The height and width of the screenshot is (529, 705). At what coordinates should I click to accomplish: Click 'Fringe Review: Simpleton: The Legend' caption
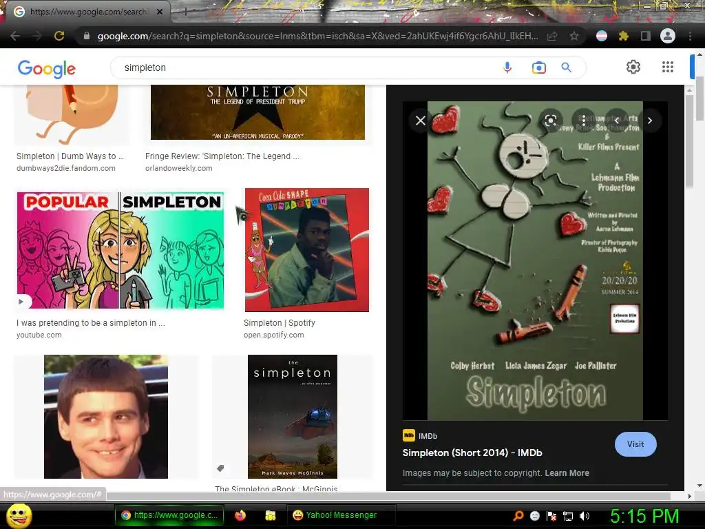222,156
